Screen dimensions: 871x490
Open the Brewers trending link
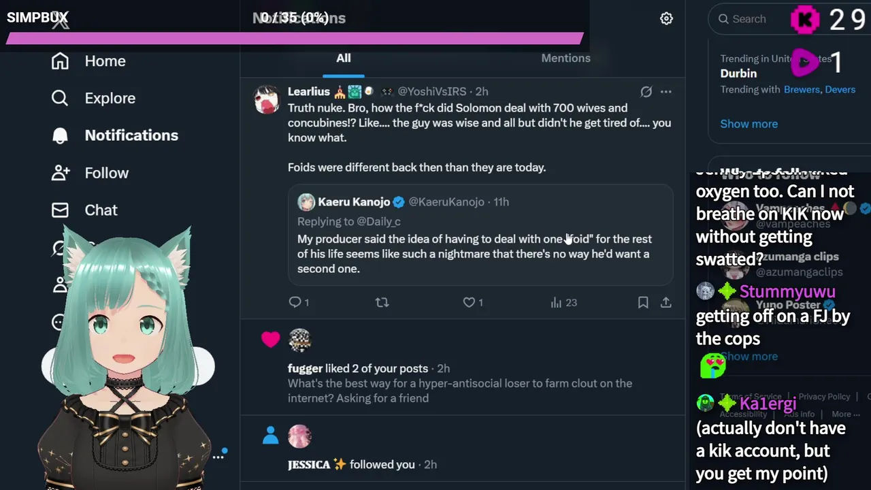802,90
